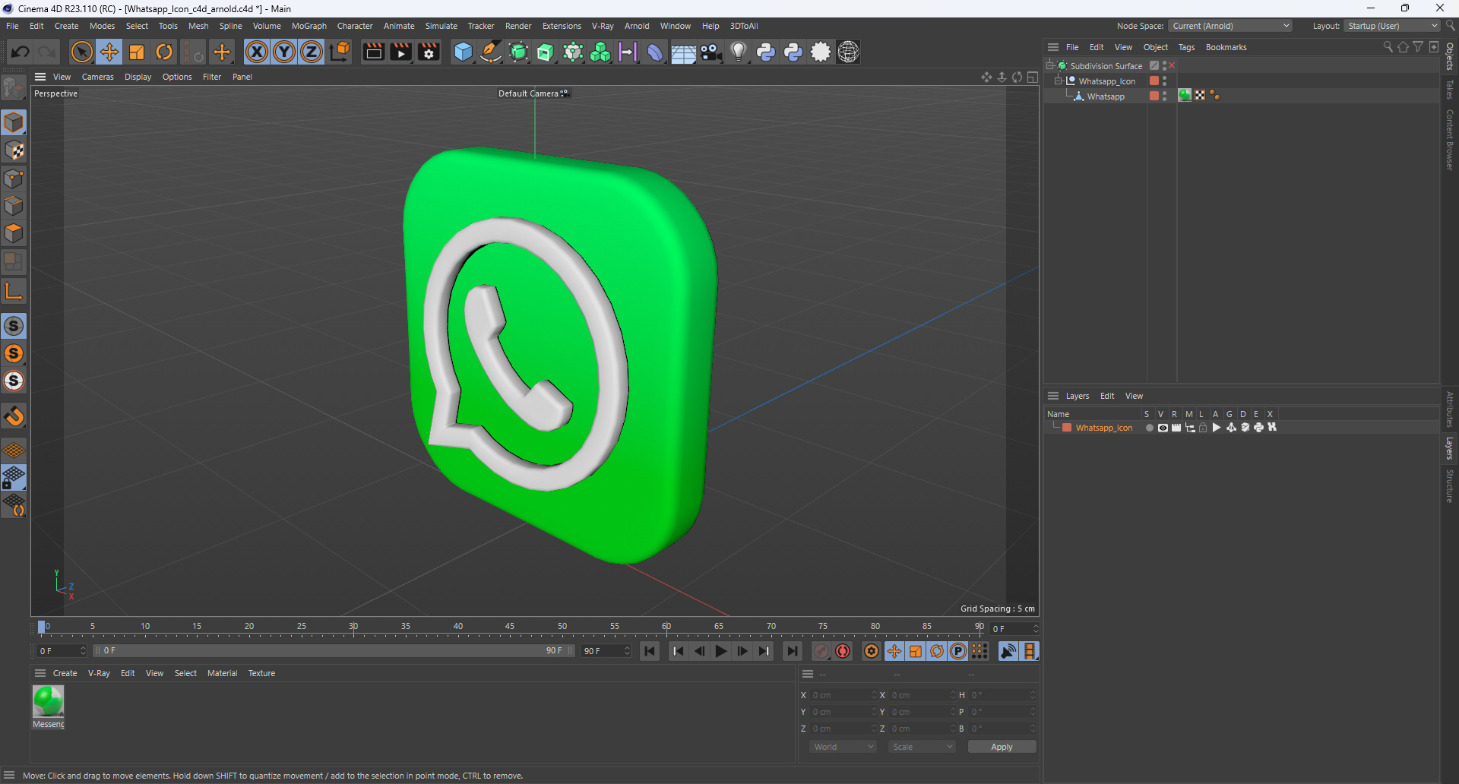Open Layout Startup dropdown
The height and width of the screenshot is (784, 1459).
click(x=1392, y=26)
